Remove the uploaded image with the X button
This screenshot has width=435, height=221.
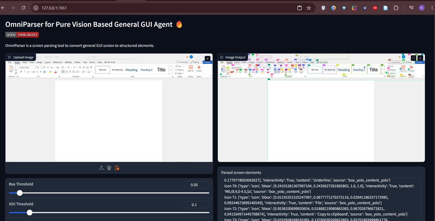[x=207, y=58]
